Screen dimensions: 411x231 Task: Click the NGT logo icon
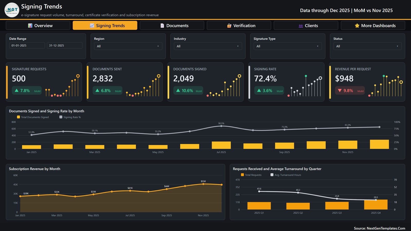coord(12,10)
